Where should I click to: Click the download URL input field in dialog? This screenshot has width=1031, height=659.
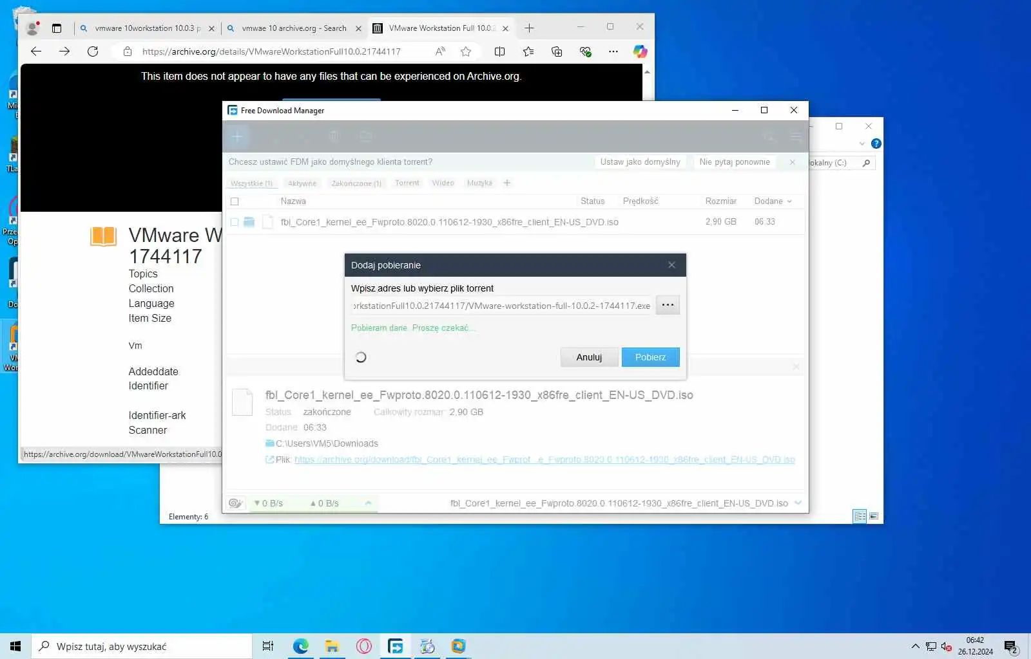coord(502,306)
